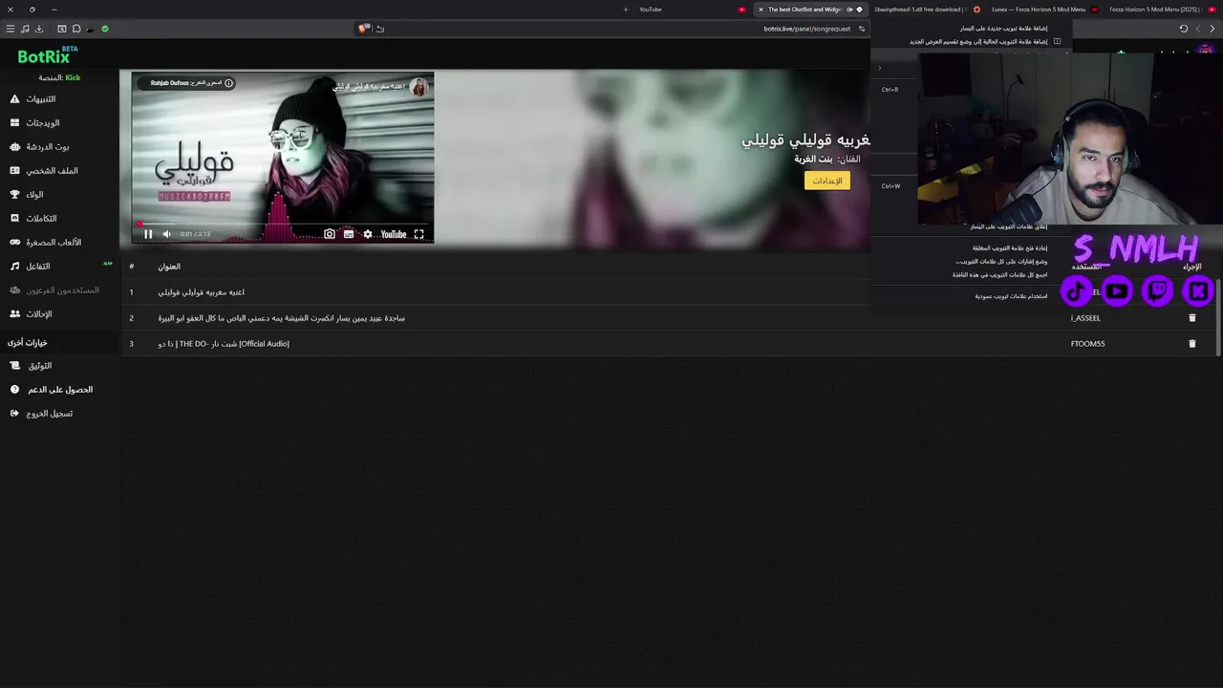The image size is (1223, 688).
Task: Click the Action (الإجراء) column header
Action: pyautogui.click(x=1192, y=267)
